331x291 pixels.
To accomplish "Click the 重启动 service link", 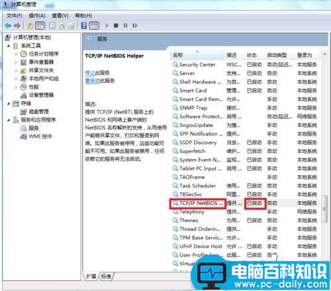I will click(92, 81).
